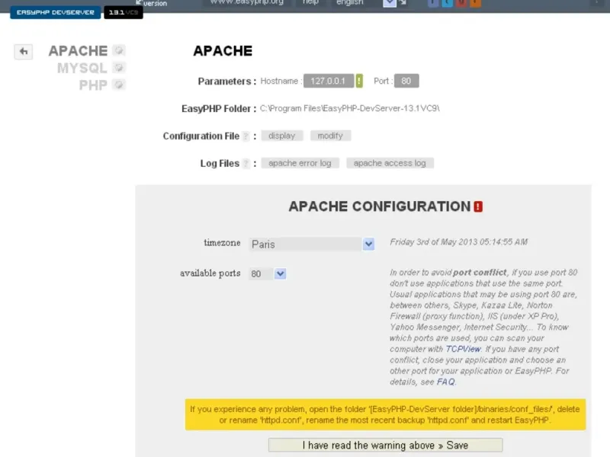Click the port 80 value box
610x457 pixels.
406,81
